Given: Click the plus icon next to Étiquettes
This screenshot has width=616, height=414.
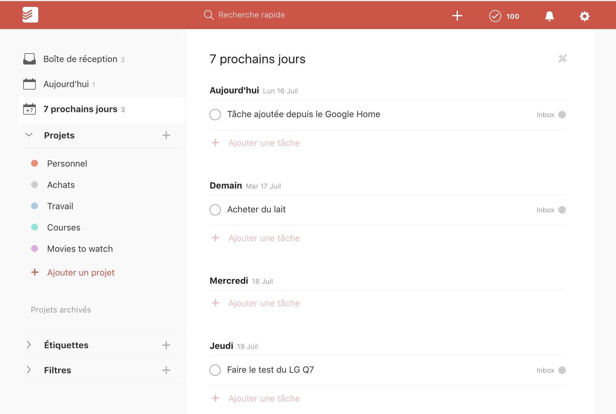Looking at the screenshot, I should coord(166,345).
